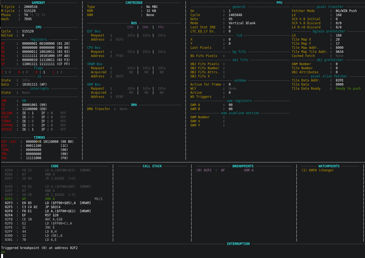The image size is (365, 258).
Task: Click the Z flag value
Action: pos(10,72)
